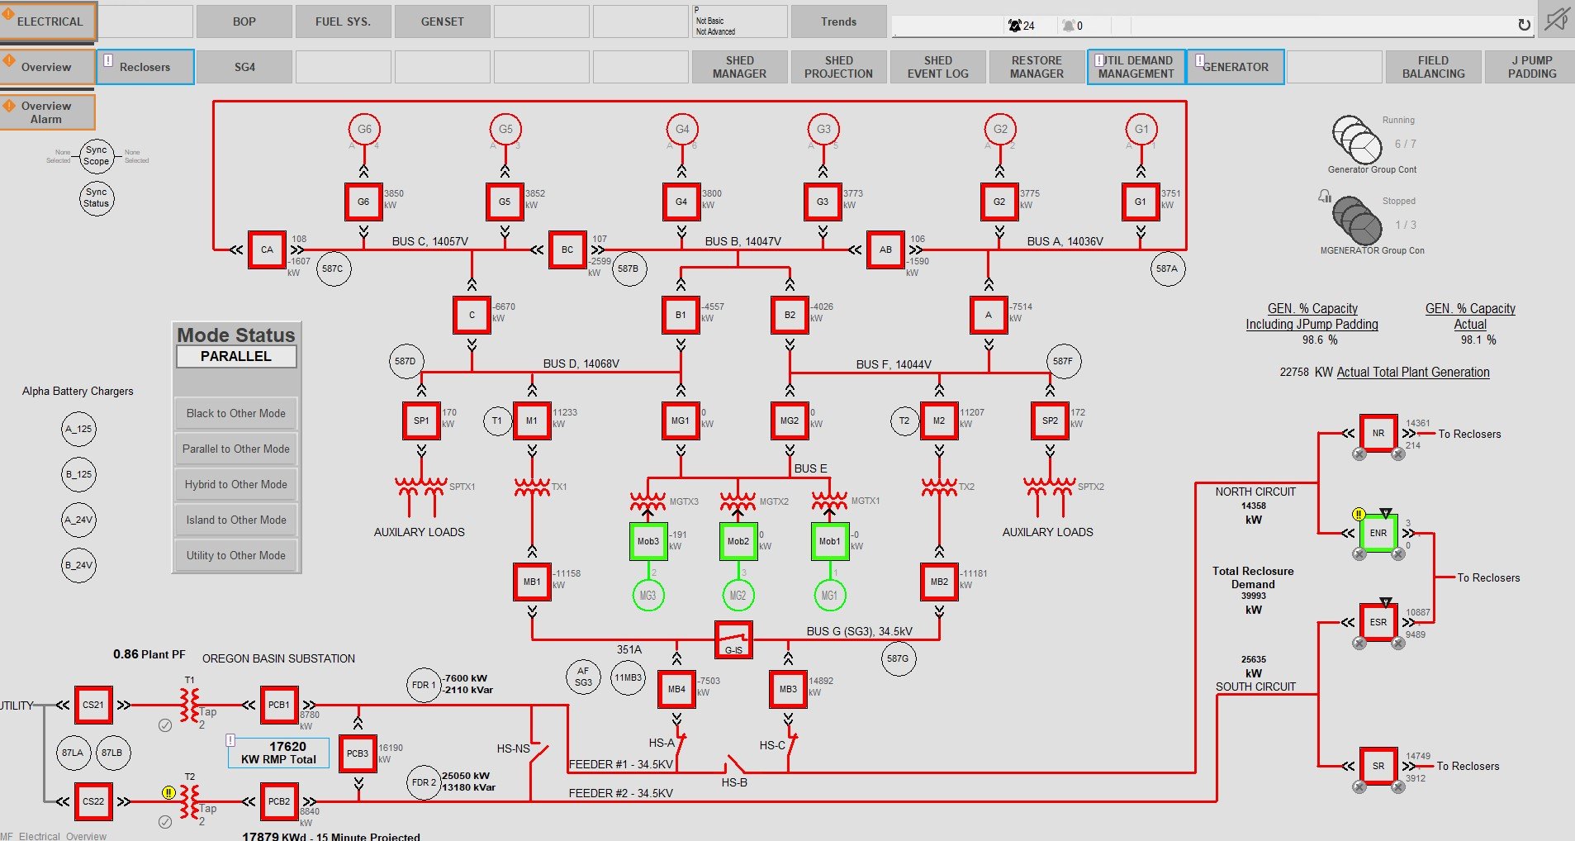This screenshot has height=841, width=1575.
Task: Open the G6 generator breaker
Action: tap(363, 202)
